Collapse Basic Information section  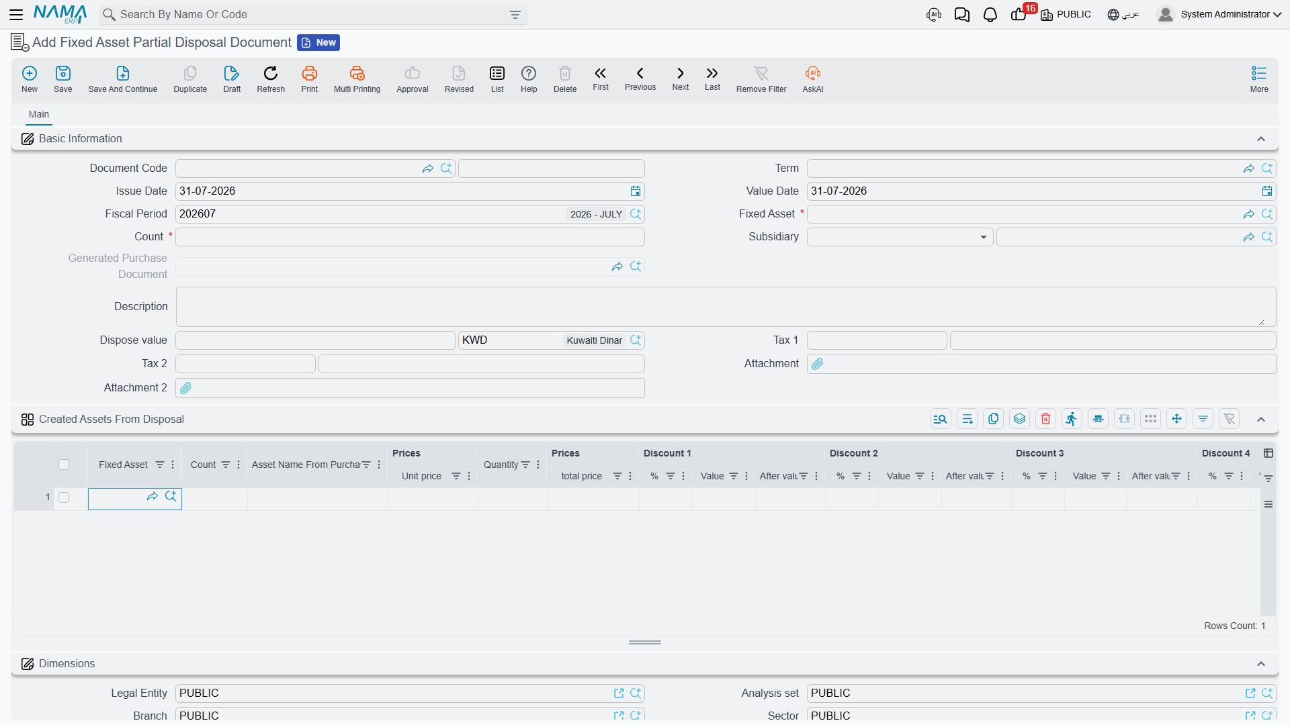pyautogui.click(x=1261, y=139)
